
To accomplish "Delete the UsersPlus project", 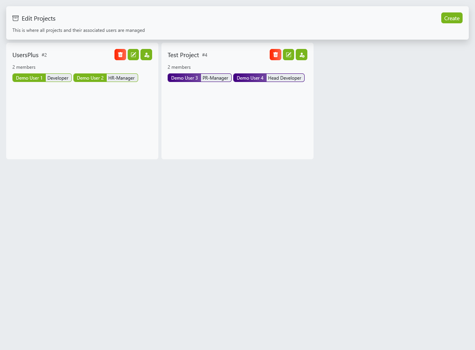I will (120, 55).
